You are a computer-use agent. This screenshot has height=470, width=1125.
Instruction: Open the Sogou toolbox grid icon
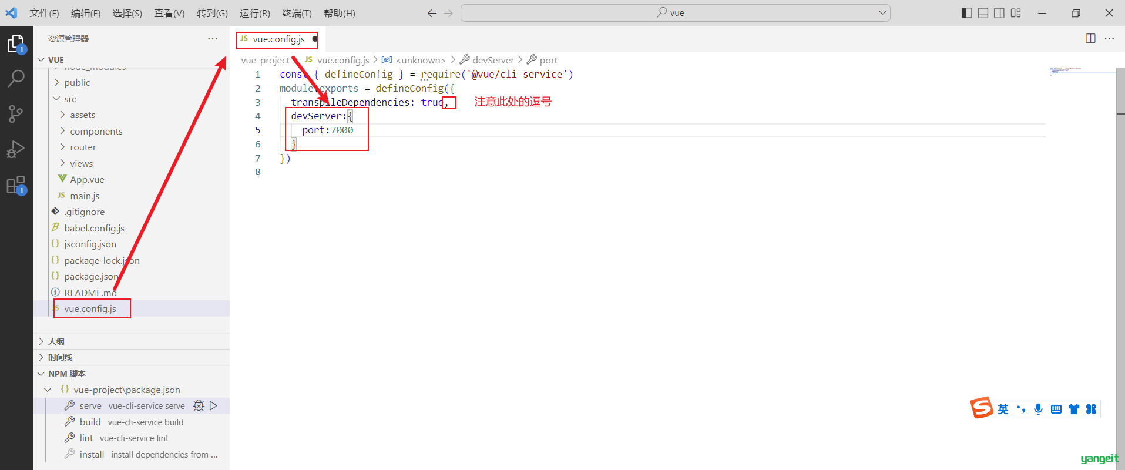1091,409
